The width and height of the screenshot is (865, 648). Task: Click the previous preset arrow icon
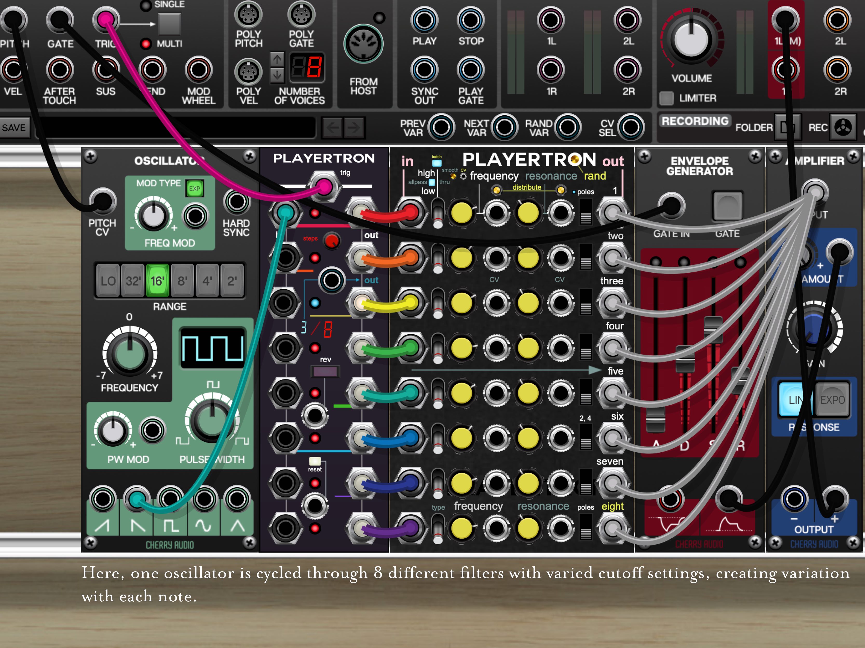tap(332, 127)
